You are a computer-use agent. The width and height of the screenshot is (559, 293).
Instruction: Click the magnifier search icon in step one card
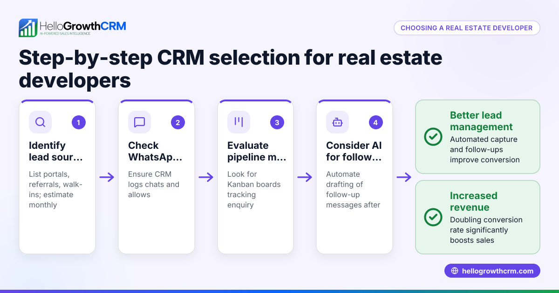(x=41, y=122)
